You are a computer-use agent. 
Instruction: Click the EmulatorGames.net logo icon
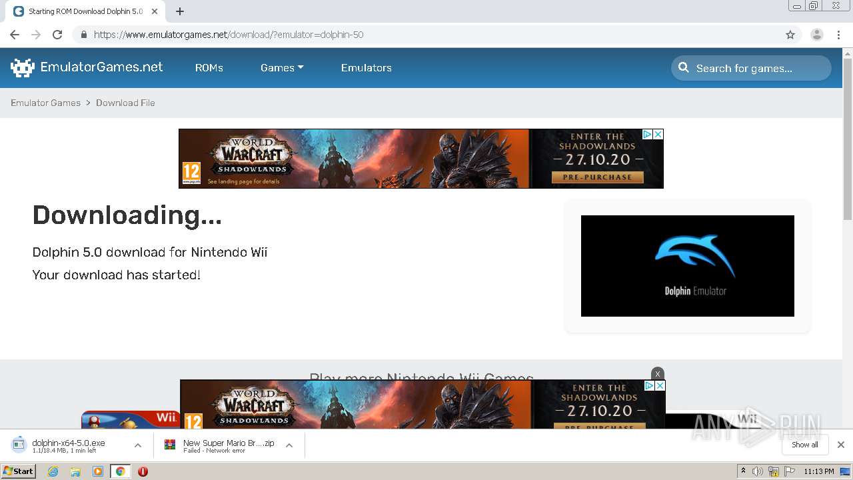click(x=22, y=67)
